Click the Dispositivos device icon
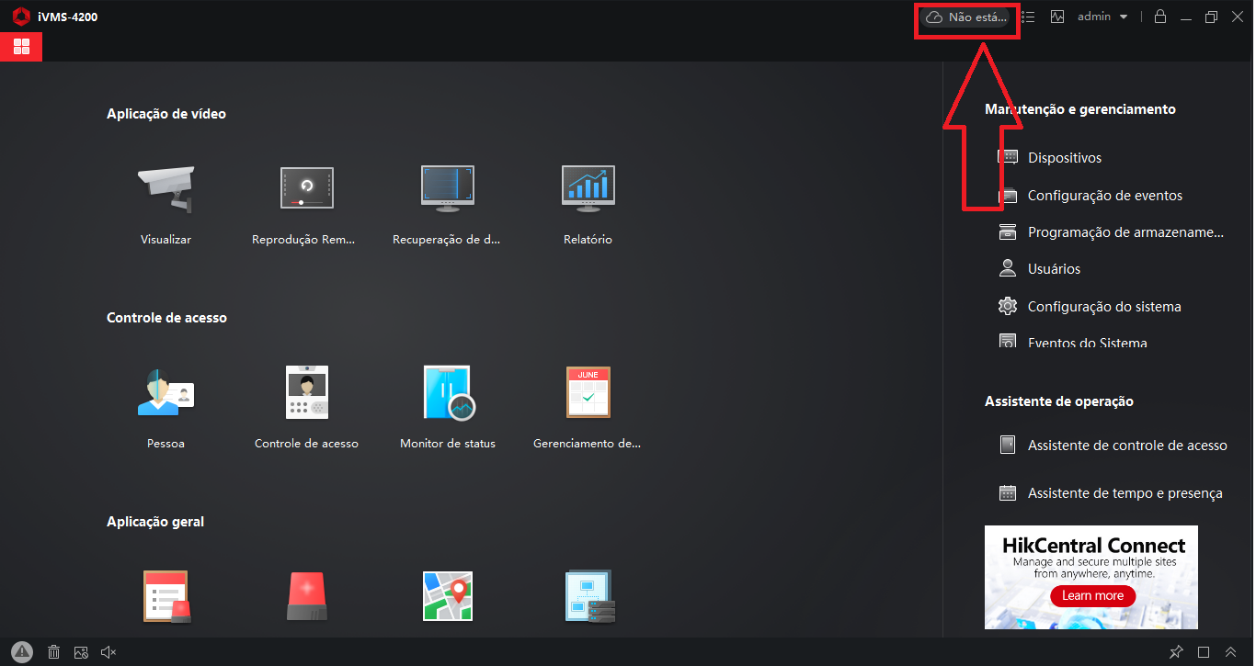The width and height of the screenshot is (1256, 666). (x=1008, y=157)
